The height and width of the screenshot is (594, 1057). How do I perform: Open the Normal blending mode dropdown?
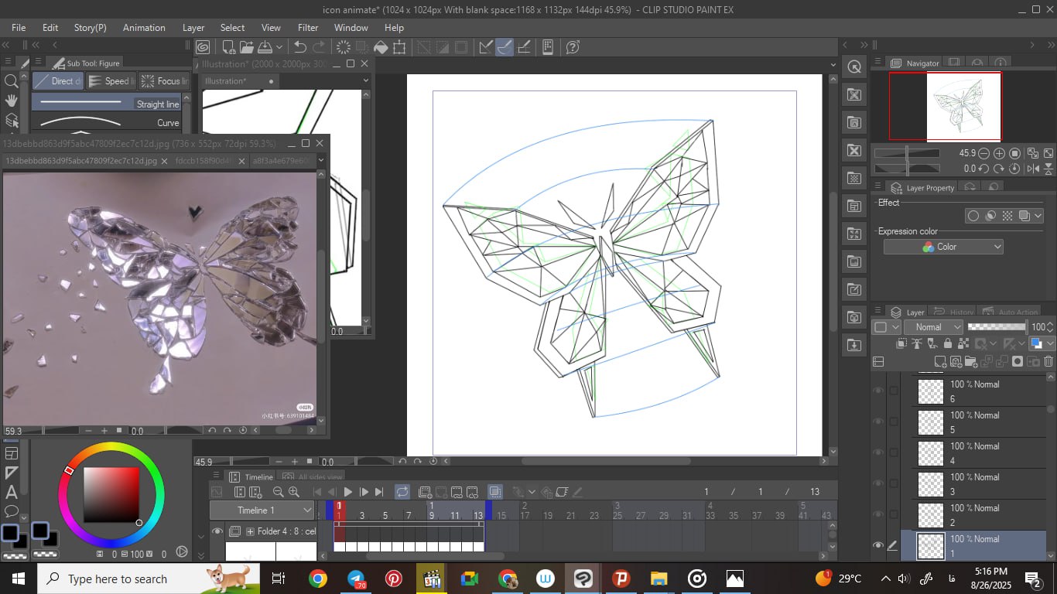[x=934, y=327]
